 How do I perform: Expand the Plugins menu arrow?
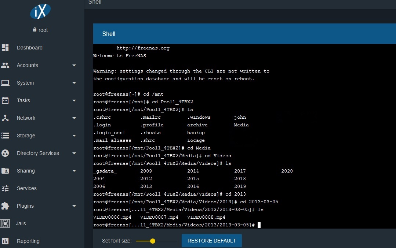(74, 206)
